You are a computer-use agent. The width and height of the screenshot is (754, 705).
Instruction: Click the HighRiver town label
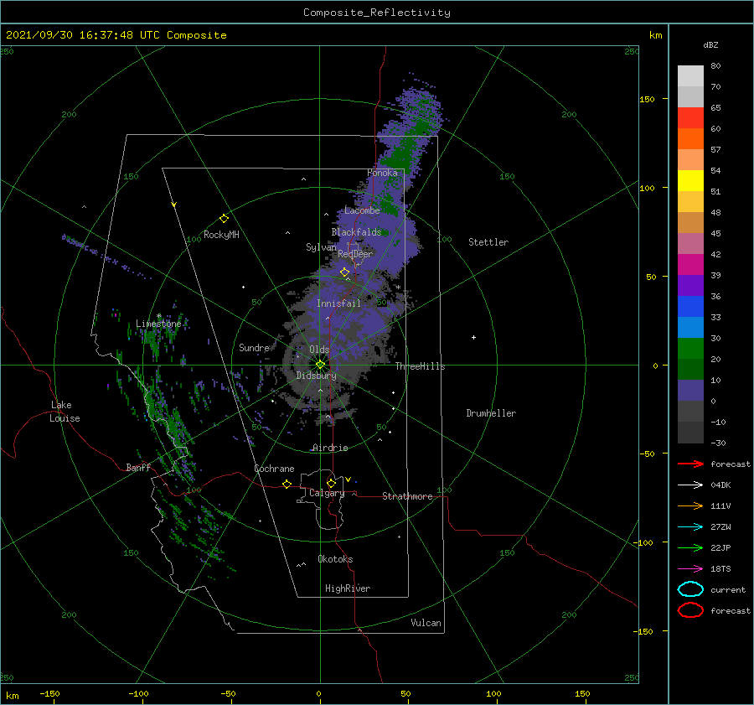click(x=348, y=588)
